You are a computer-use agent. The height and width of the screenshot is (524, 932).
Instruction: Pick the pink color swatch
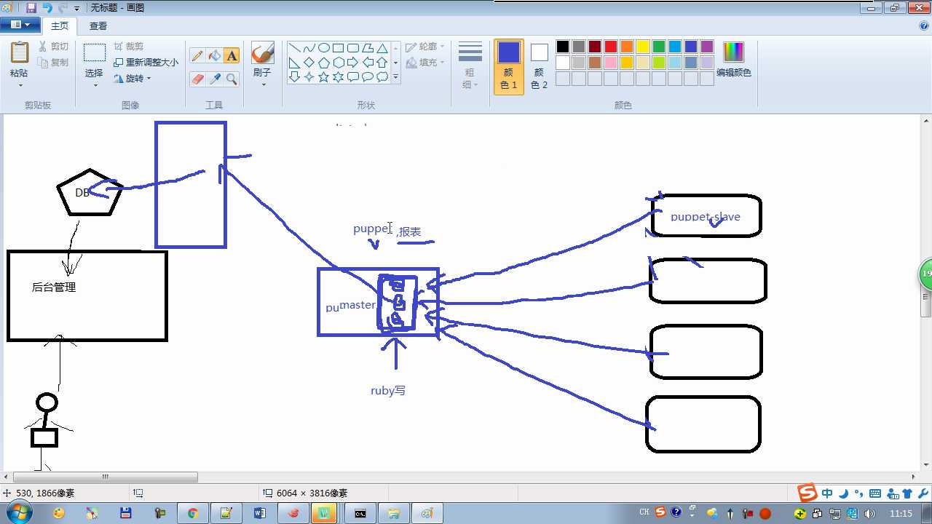(x=611, y=63)
